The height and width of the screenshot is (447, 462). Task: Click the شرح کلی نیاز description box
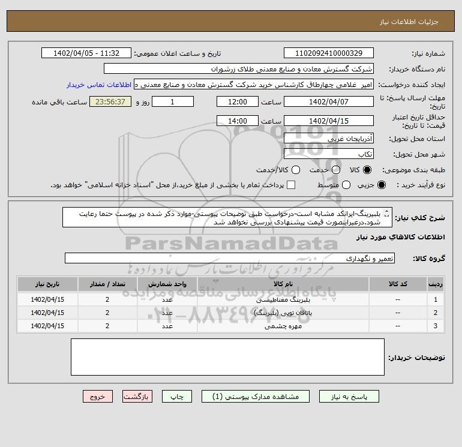point(227,217)
